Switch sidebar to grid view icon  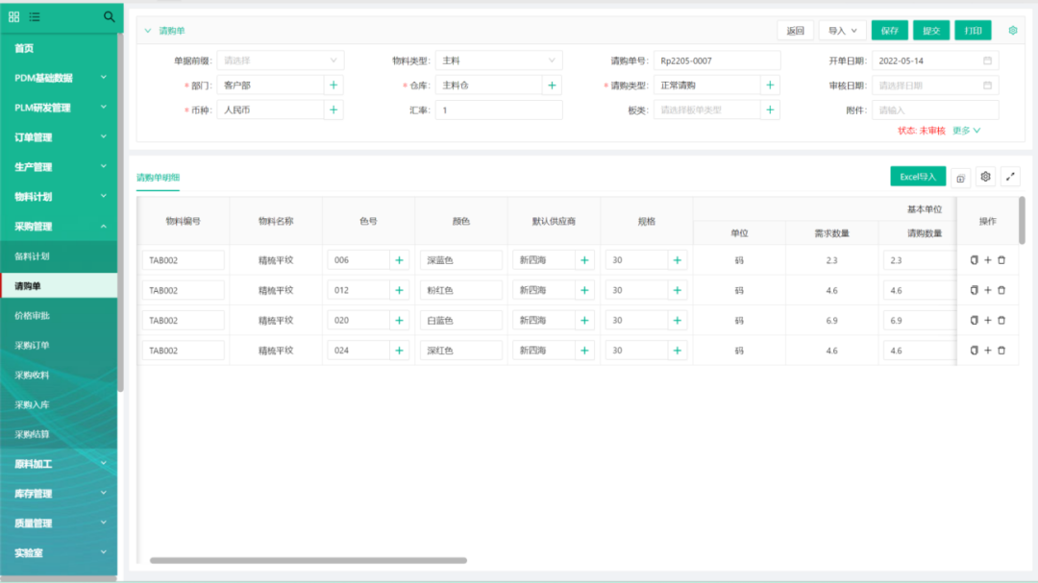14,16
